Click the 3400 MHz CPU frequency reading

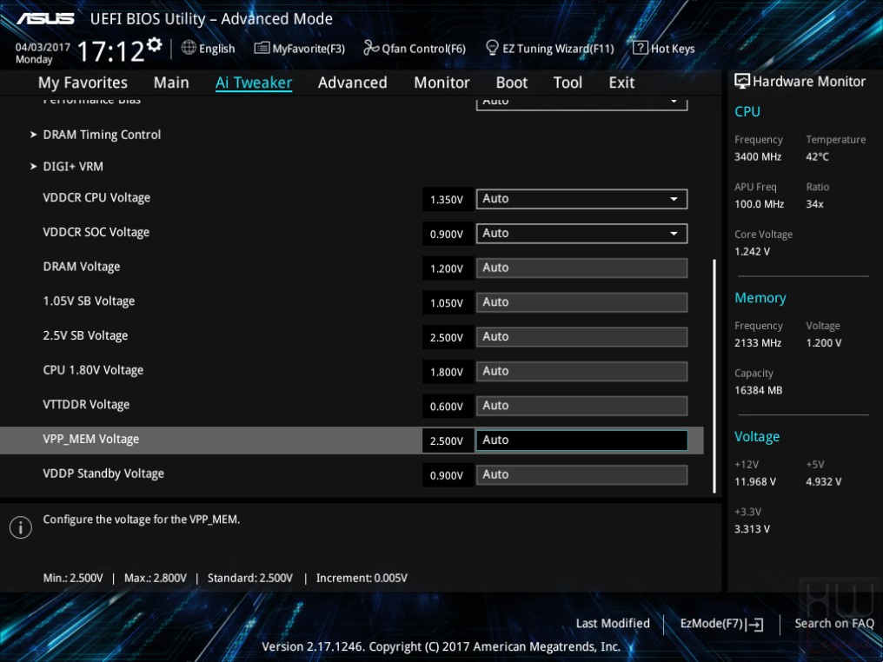(758, 157)
